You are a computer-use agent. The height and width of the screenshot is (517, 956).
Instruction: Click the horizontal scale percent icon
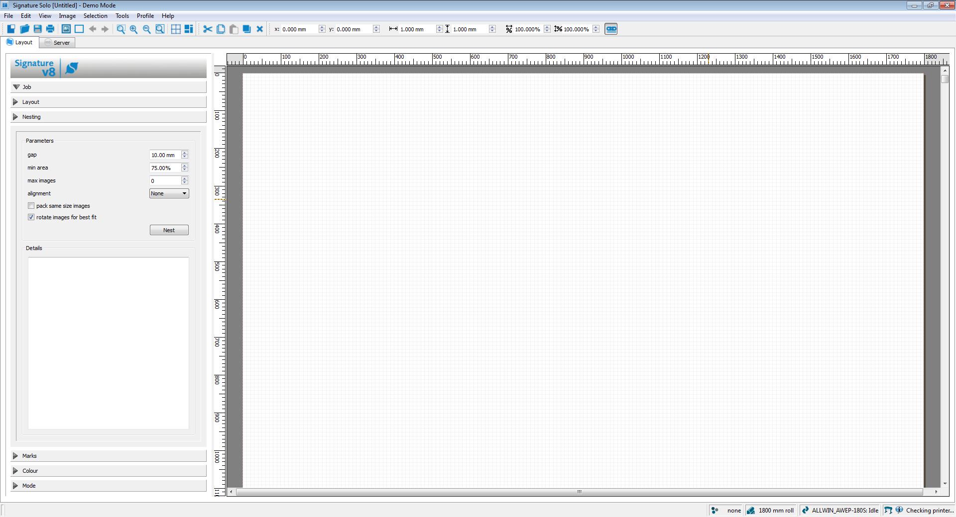[509, 29]
